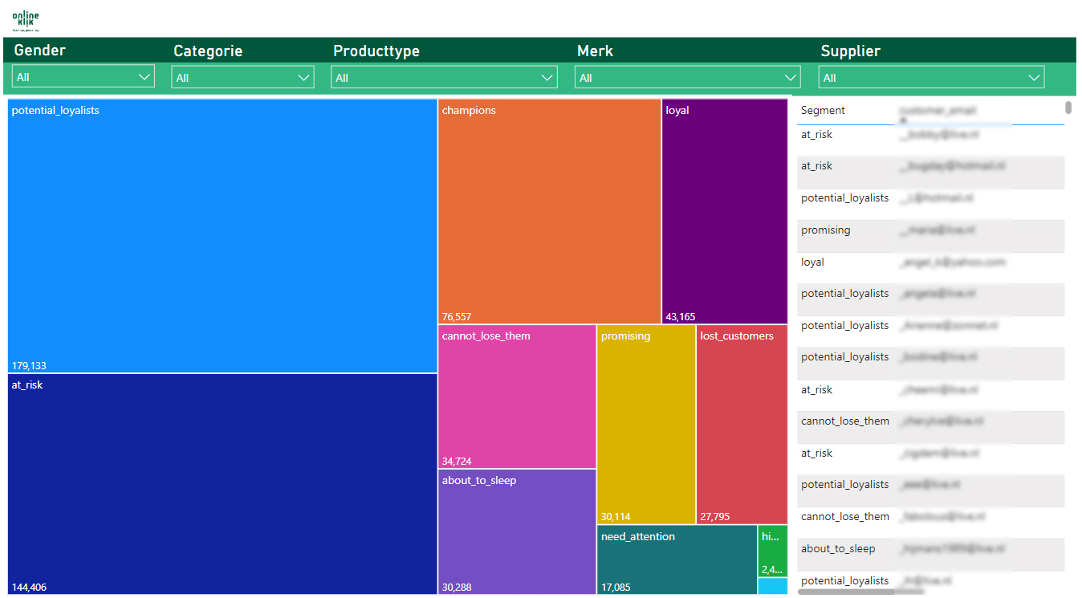Select the small green hibernating tile
1082x598 pixels.
click(x=772, y=551)
